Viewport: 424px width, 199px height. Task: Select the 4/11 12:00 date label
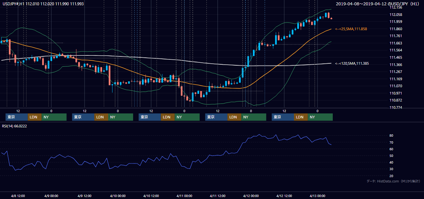218,196
